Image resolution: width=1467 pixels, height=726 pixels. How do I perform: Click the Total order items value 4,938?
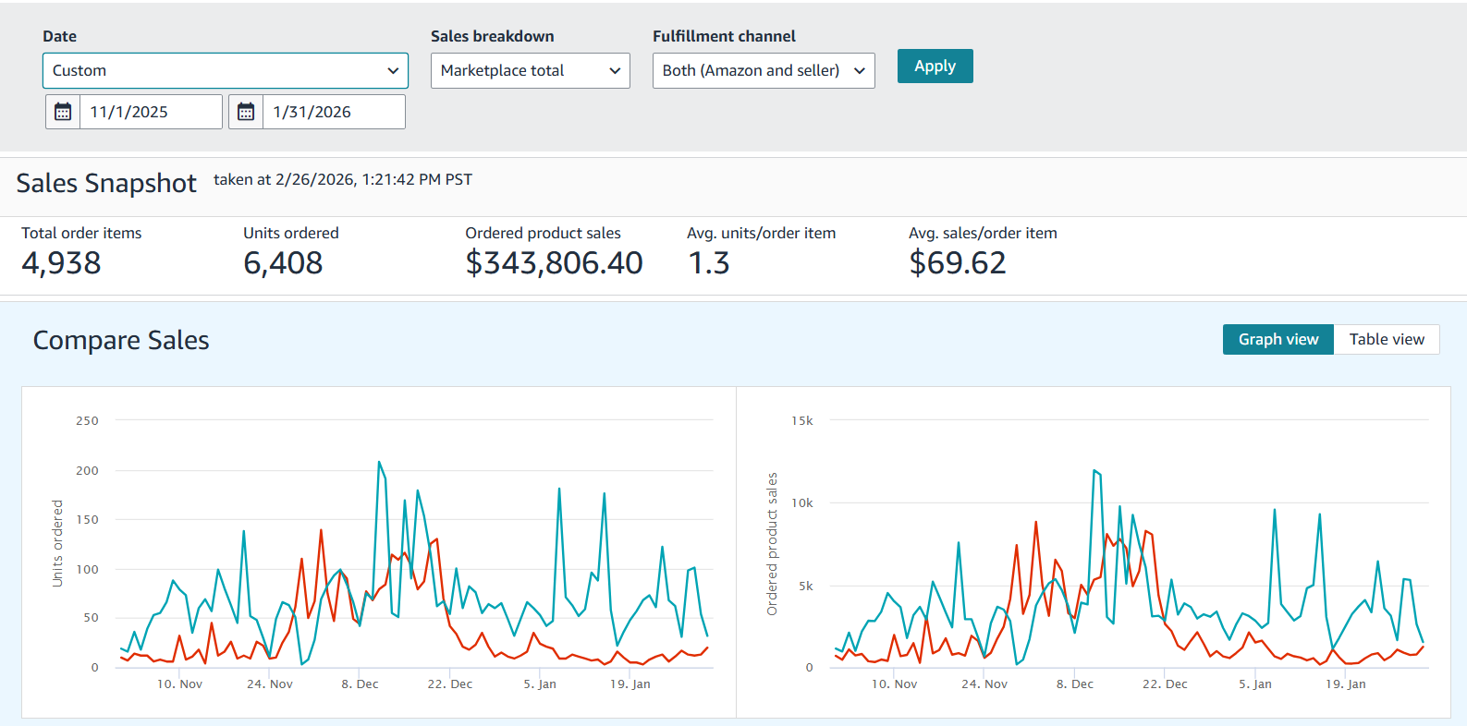61,263
